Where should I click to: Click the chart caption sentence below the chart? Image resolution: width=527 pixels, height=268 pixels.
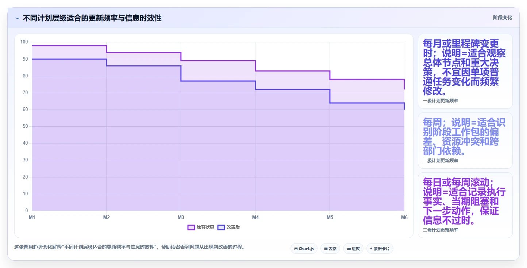tap(129, 247)
